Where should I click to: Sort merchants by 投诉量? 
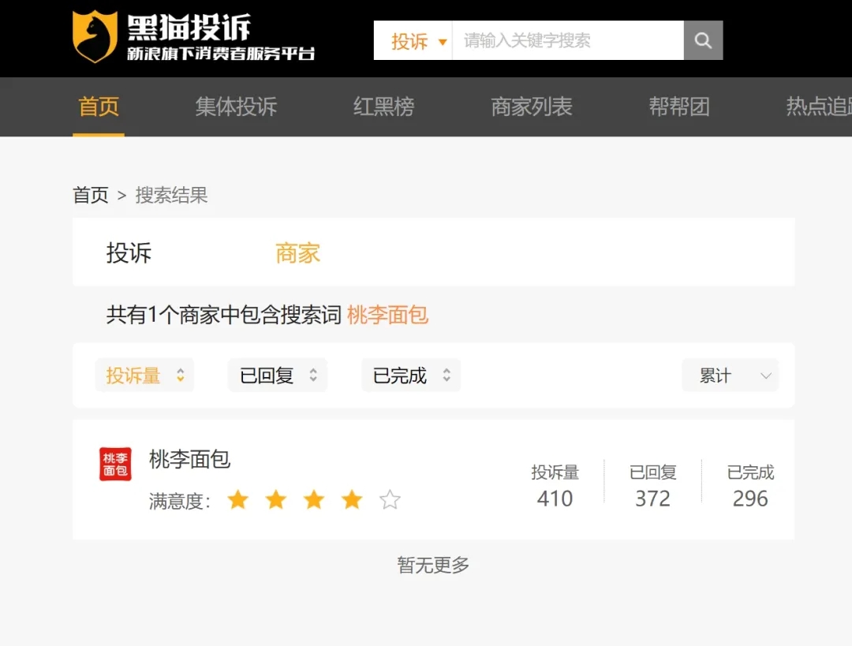[144, 375]
